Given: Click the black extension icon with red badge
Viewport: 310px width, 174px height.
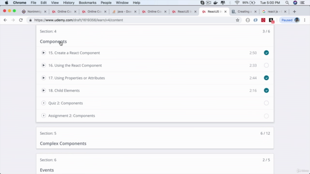Looking at the screenshot, I should point(271,20).
